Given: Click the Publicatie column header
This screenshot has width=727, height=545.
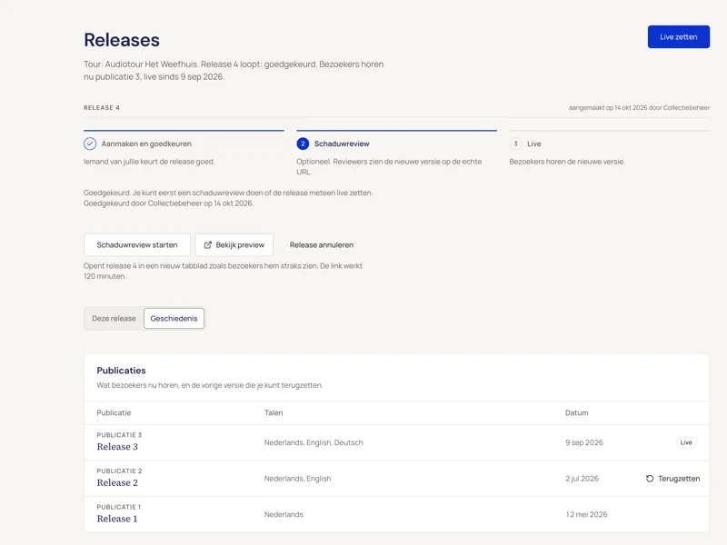Looking at the screenshot, I should pos(115,413).
